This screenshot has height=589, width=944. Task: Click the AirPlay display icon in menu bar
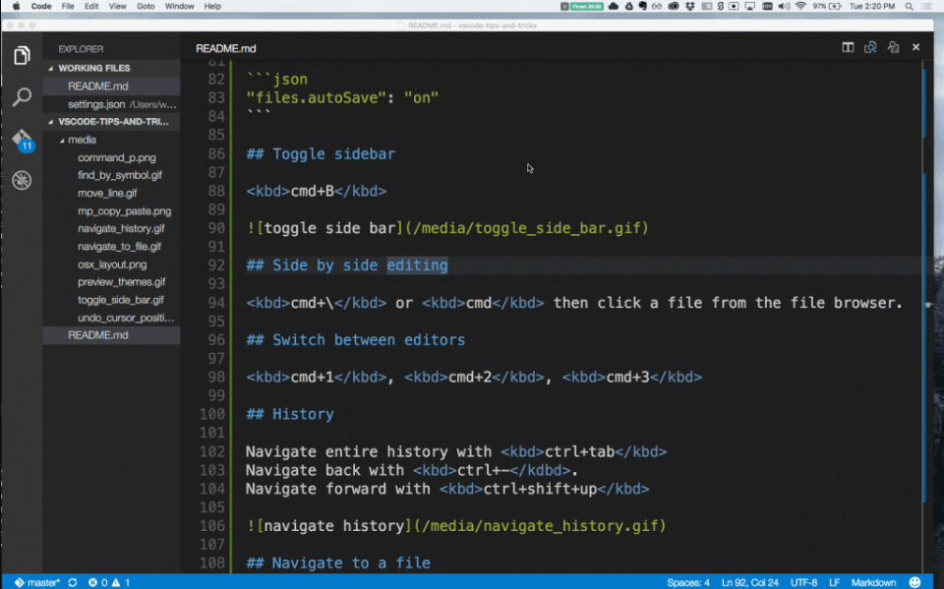click(749, 6)
